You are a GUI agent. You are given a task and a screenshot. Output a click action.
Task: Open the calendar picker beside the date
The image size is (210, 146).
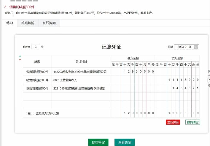pos(196,47)
